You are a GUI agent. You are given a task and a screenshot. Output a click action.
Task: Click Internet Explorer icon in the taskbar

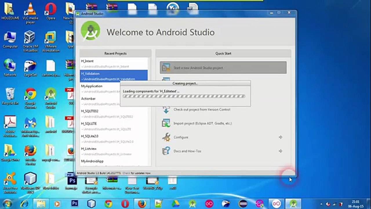pos(24,204)
